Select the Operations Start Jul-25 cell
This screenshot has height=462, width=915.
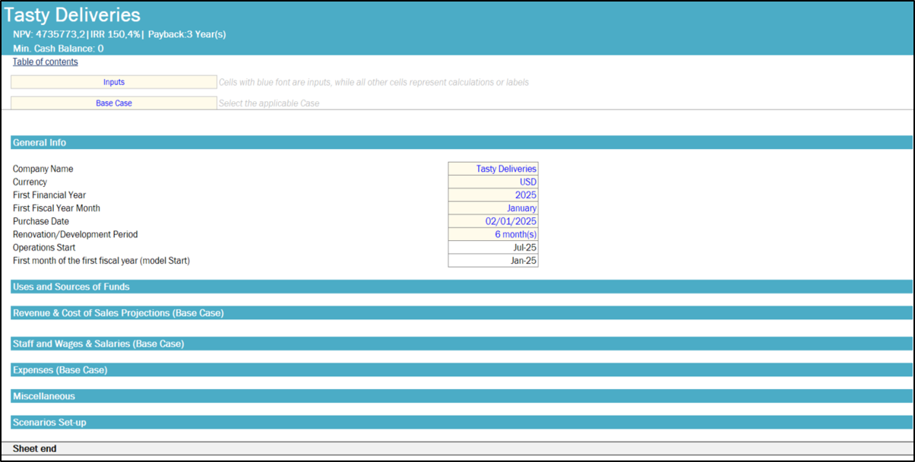(x=493, y=248)
